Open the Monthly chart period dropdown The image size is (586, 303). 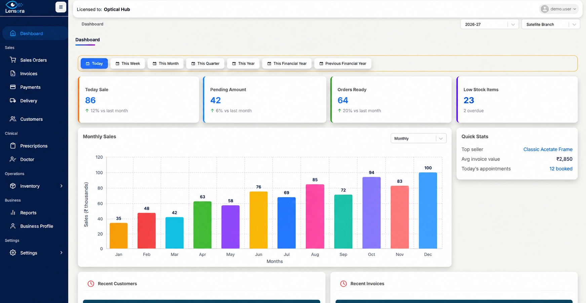[x=418, y=138]
